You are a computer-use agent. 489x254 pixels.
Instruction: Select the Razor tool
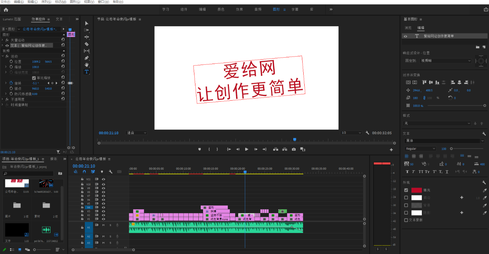point(87,44)
